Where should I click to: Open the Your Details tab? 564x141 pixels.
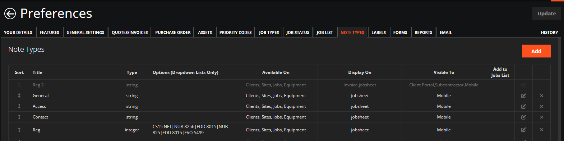[x=18, y=32]
